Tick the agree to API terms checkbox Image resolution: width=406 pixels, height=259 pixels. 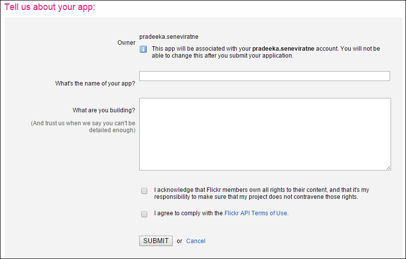coord(144,214)
